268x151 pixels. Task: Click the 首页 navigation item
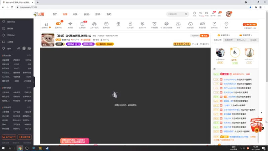pos(55,14)
